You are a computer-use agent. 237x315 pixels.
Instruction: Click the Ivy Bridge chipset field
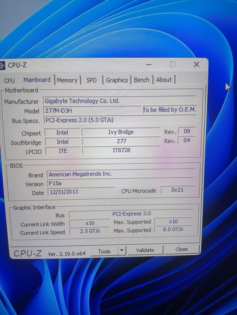[x=121, y=132]
